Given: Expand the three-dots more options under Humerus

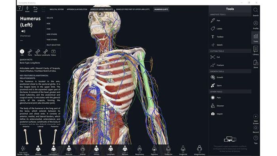Looking at the screenshot, I should [21, 40].
